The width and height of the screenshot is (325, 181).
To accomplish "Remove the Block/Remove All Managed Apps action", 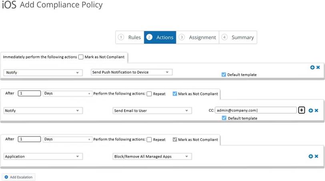I will click(x=316, y=157).
